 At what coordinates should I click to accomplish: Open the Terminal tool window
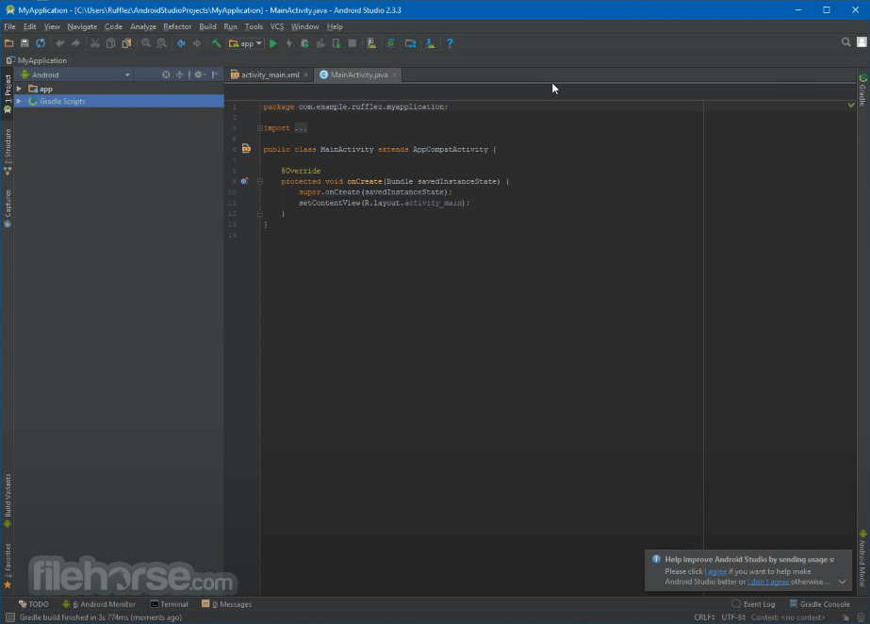click(170, 604)
